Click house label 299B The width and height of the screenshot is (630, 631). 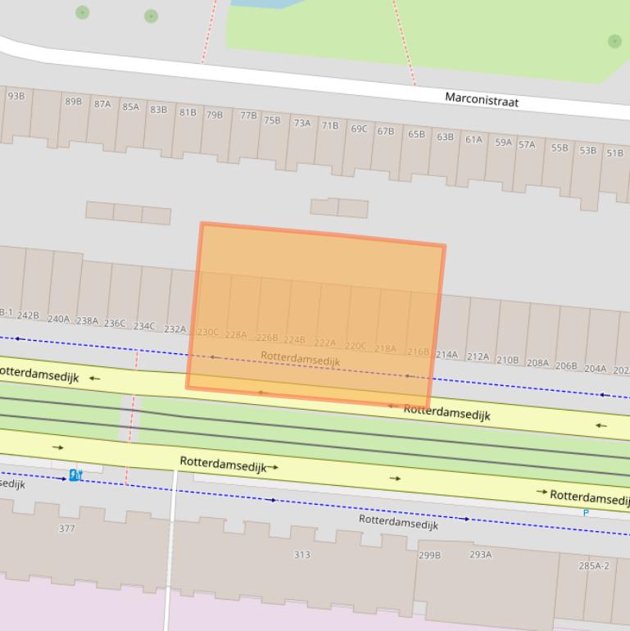429,555
